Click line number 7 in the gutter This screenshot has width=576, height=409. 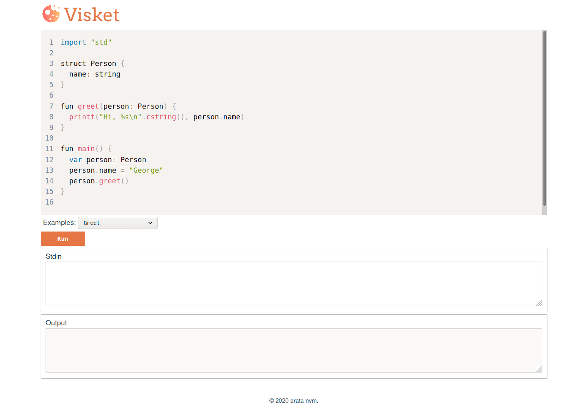(51, 106)
